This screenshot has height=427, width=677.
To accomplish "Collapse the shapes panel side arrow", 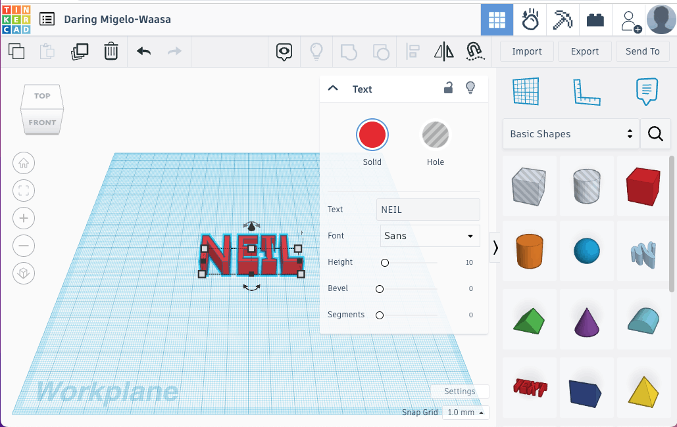I will coord(495,248).
